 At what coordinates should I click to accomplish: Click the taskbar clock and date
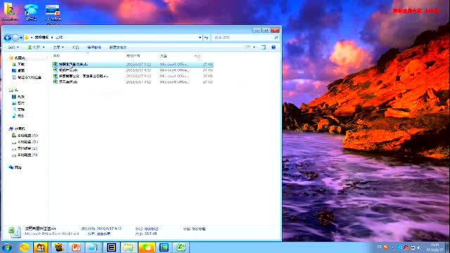pyautogui.click(x=435, y=247)
